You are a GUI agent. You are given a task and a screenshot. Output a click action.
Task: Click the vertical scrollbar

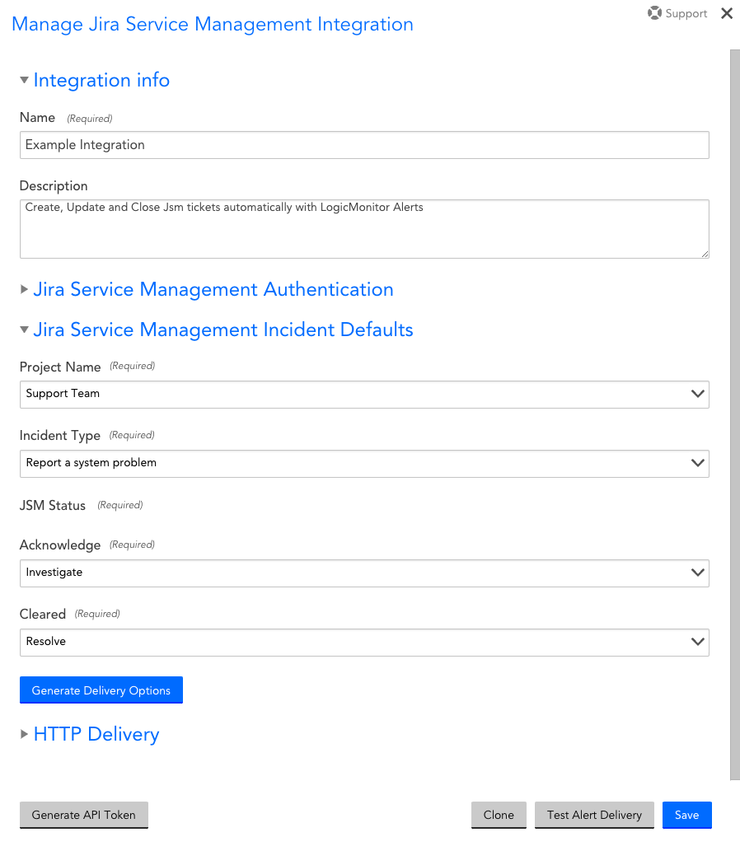[x=734, y=414]
